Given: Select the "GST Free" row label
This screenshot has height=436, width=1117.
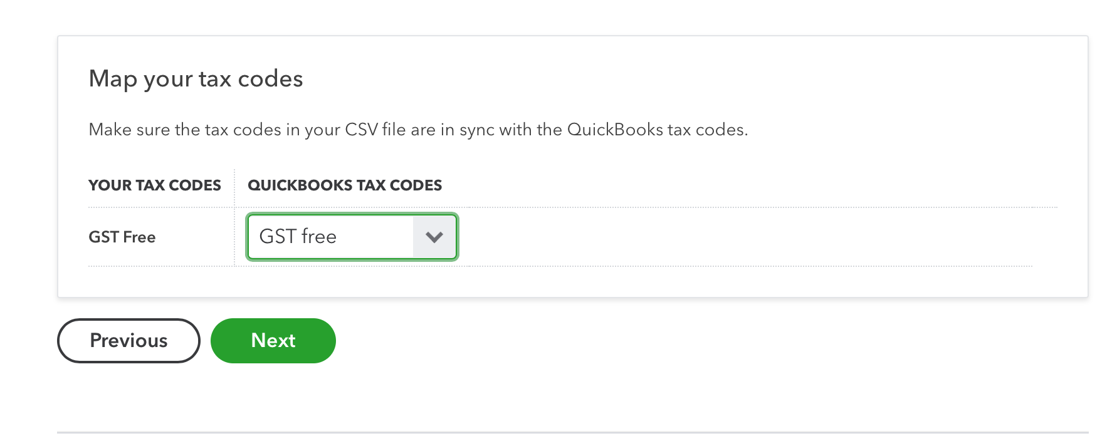Looking at the screenshot, I should coord(122,237).
